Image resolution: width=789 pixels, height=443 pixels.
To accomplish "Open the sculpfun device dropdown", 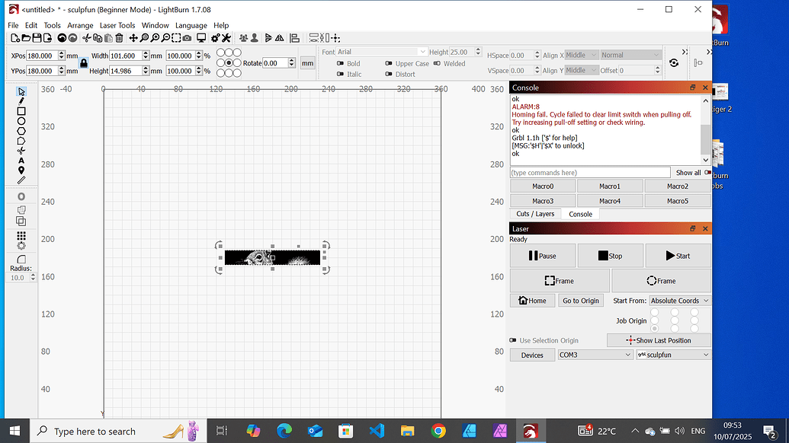I will 673,355.
